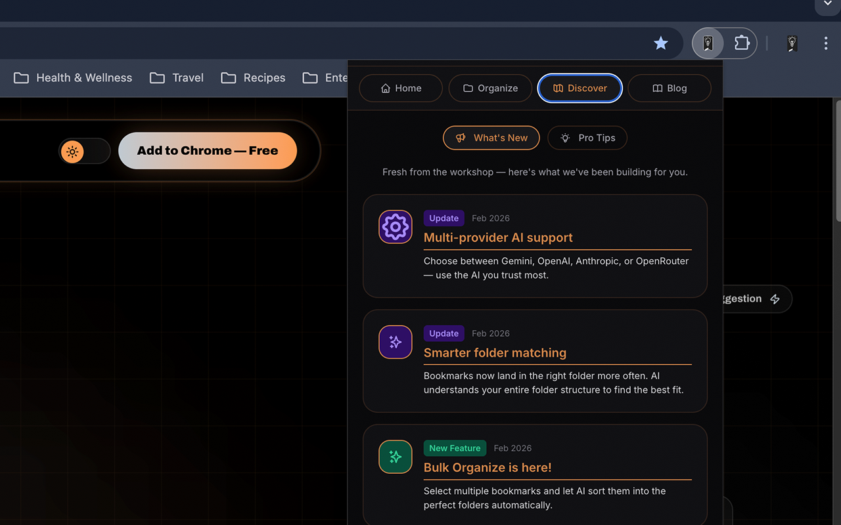Viewport: 841px width, 525px height.
Task: Click the Smarter folder matching description text
Action: point(553,383)
